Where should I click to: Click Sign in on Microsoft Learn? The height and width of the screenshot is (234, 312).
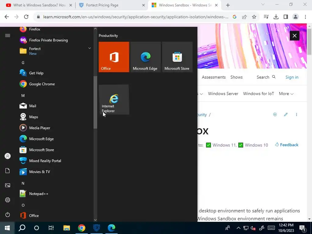tap(292, 77)
